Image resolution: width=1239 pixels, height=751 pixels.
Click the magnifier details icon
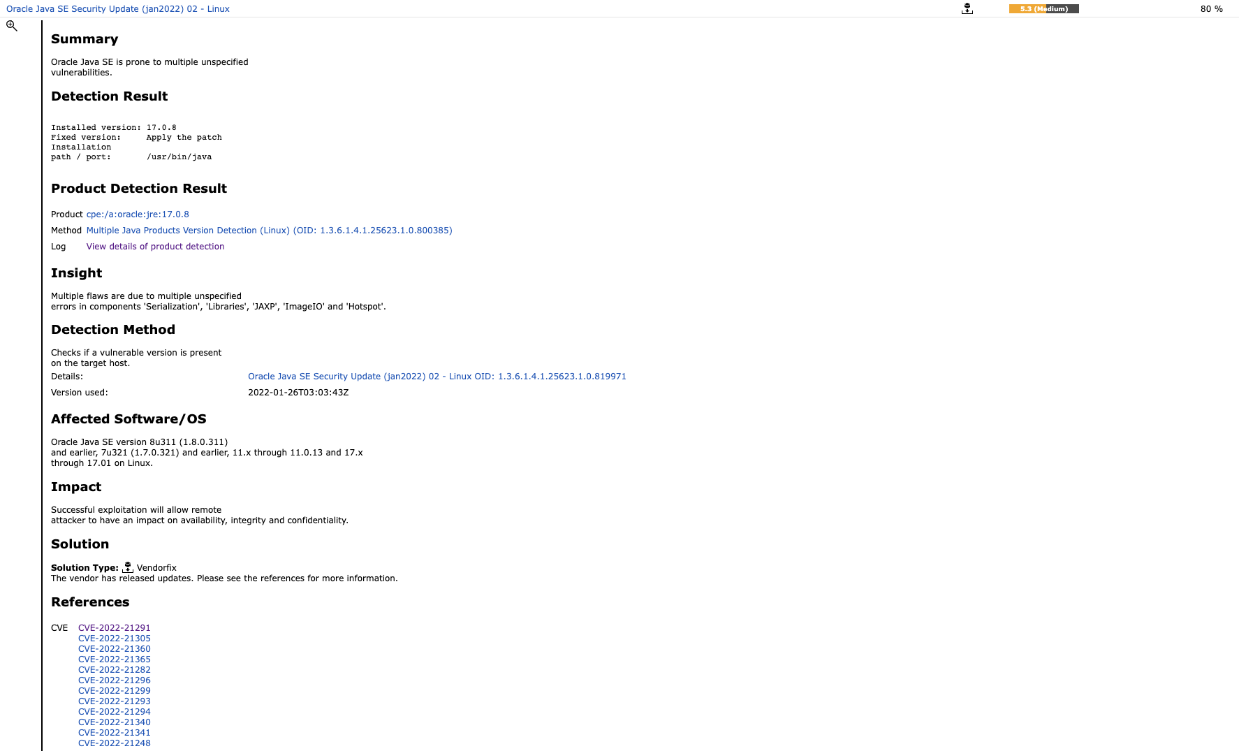[12, 26]
